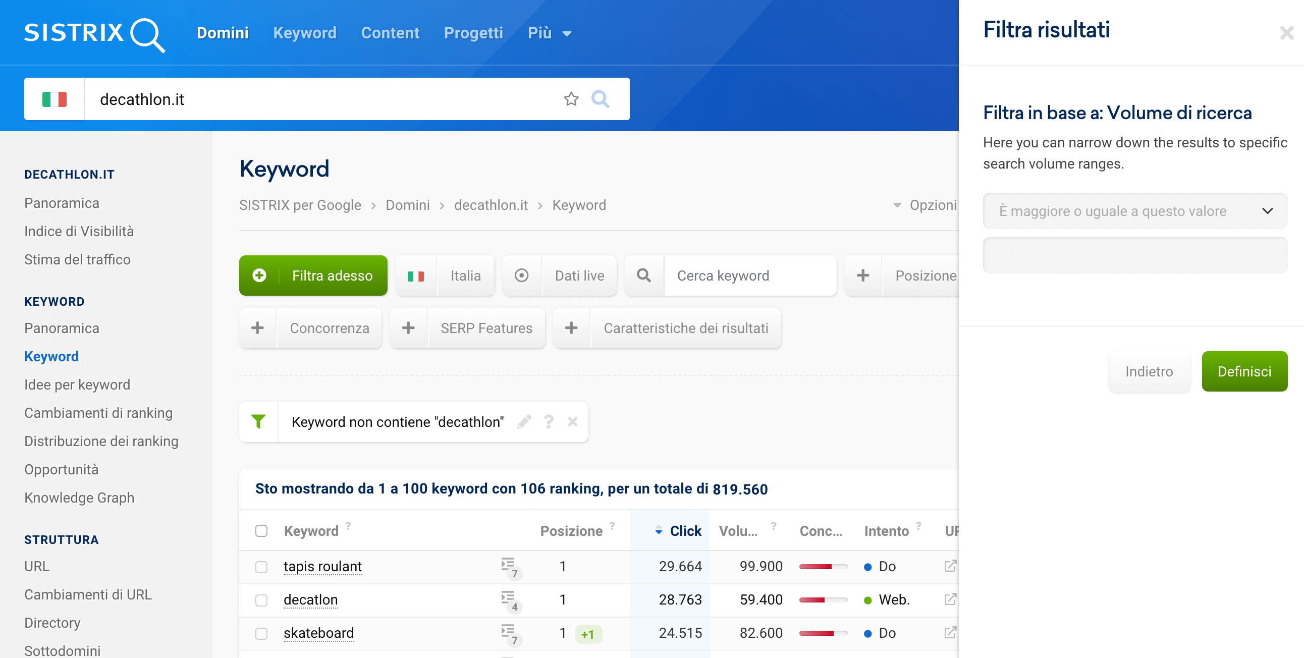Screen dimensions: 1304x658
Task: Click the Dati live target icon
Action: click(x=521, y=276)
